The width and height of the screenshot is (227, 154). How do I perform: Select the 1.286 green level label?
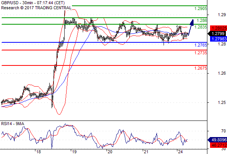point(202,20)
